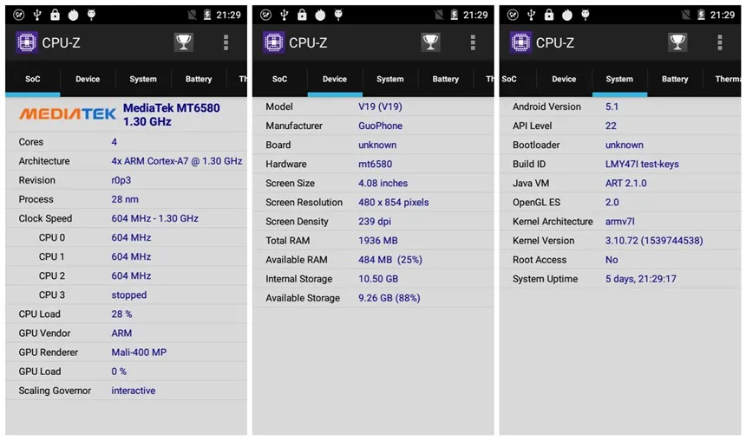Select Available RAM value 484 MB (25%)
746x440 pixels.
click(x=390, y=260)
